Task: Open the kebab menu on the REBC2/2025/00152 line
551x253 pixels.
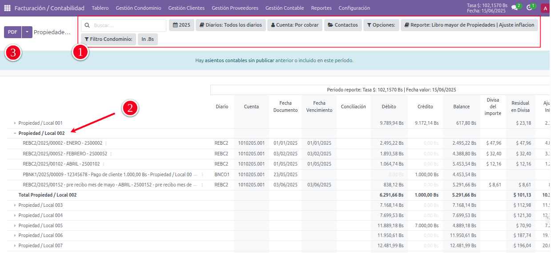Action: click(x=202, y=185)
